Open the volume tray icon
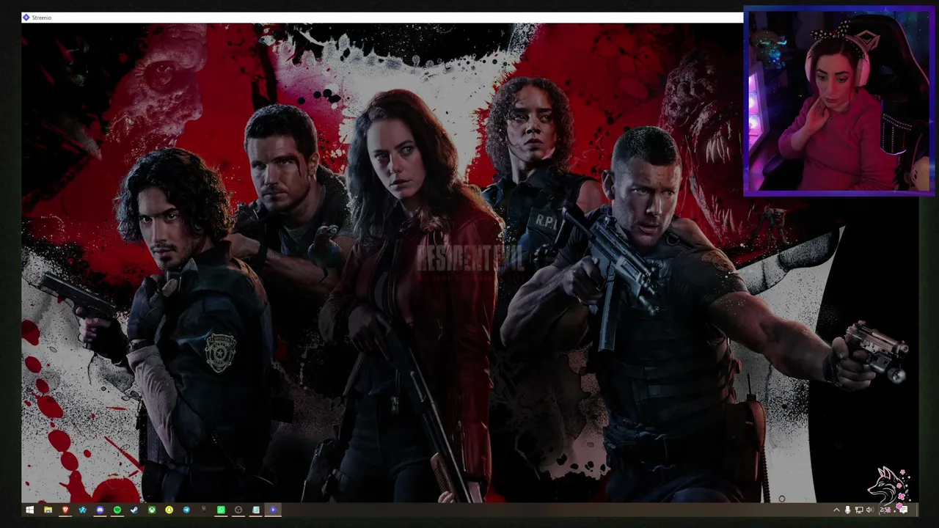The image size is (939, 528). 870,510
